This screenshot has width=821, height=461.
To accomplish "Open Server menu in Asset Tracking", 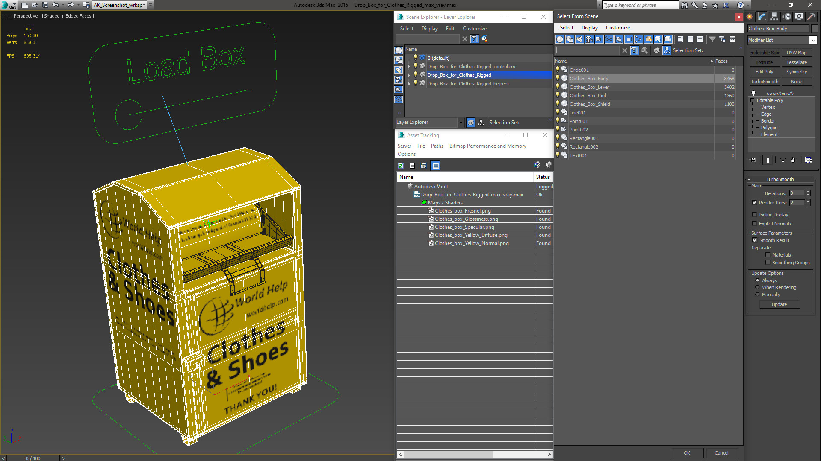I will pos(404,146).
